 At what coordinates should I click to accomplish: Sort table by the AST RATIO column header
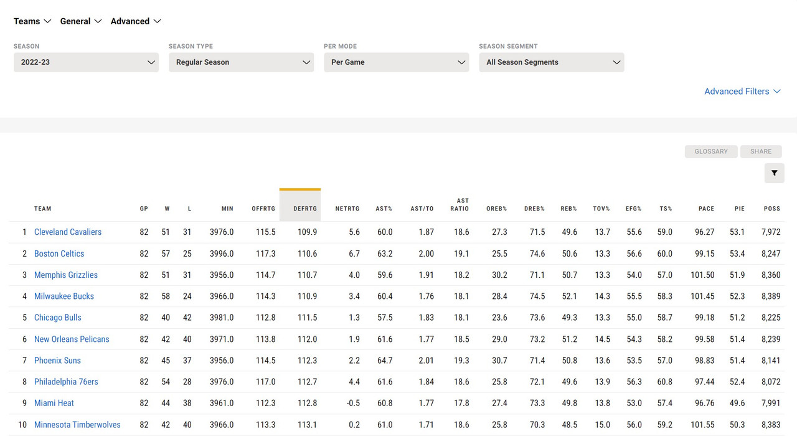(x=460, y=204)
